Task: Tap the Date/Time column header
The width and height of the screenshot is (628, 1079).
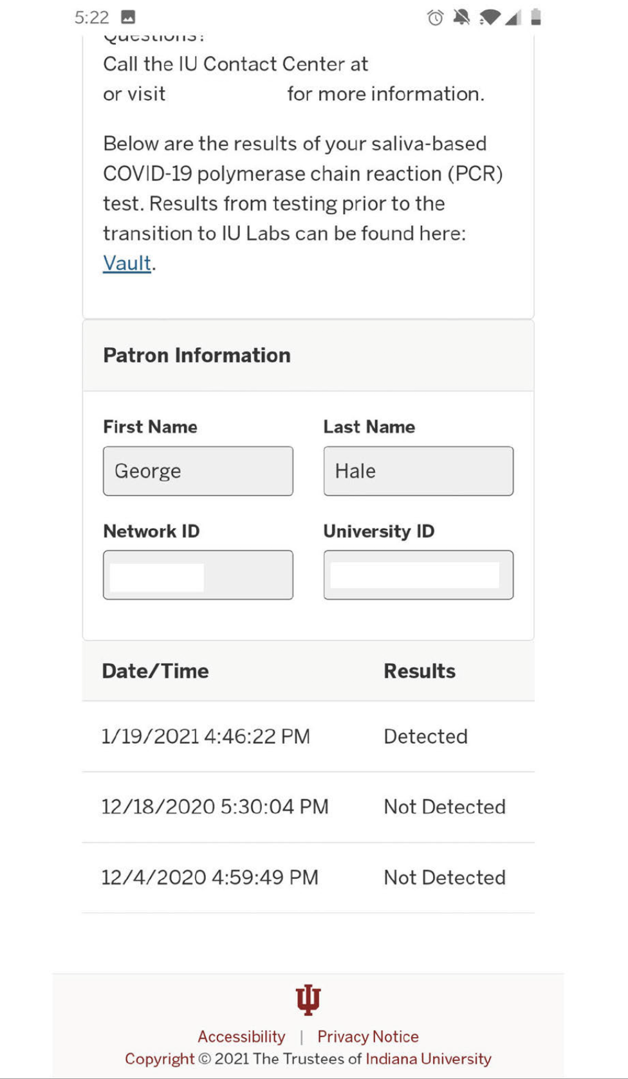Action: 156,671
